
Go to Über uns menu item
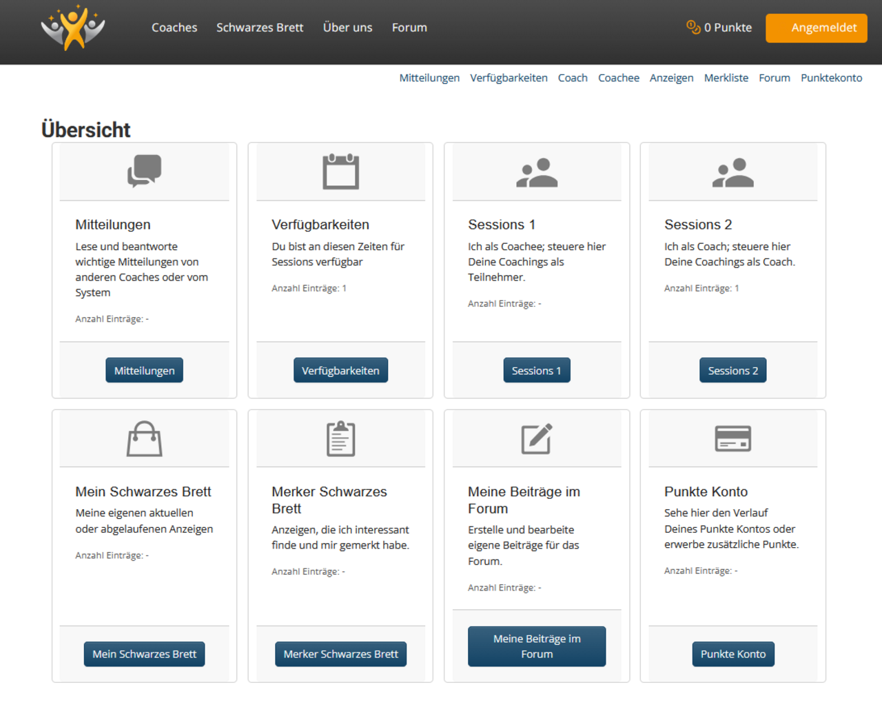347,28
